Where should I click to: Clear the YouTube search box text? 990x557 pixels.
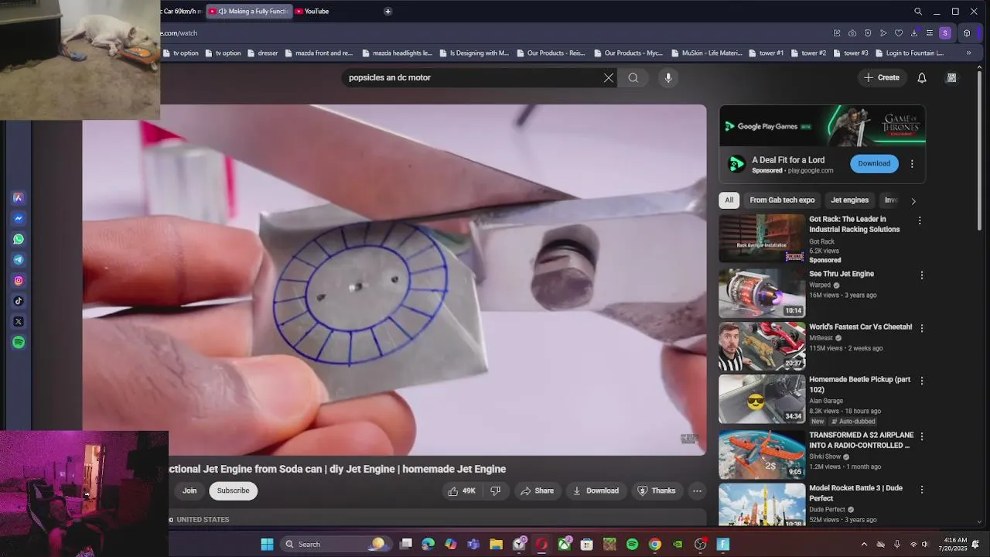[x=609, y=77]
